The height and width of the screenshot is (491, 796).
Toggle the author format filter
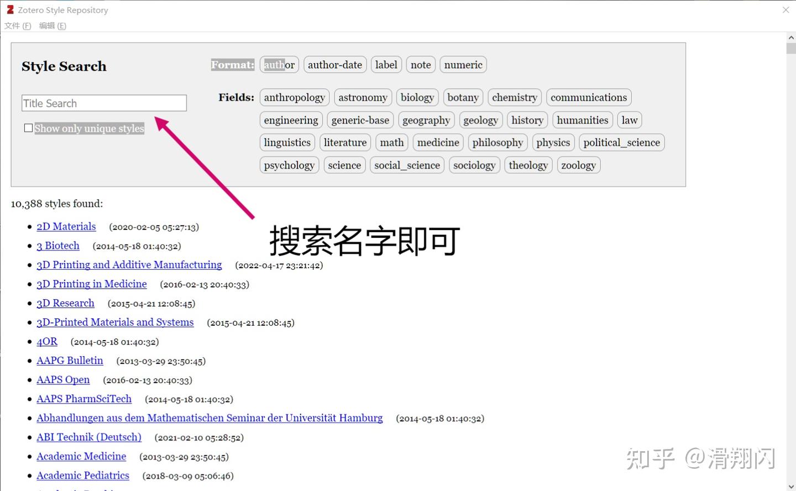(x=279, y=65)
